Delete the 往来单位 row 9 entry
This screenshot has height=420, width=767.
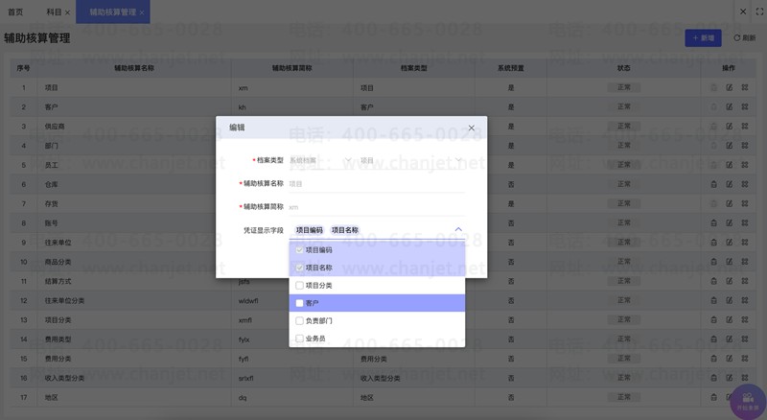point(713,243)
